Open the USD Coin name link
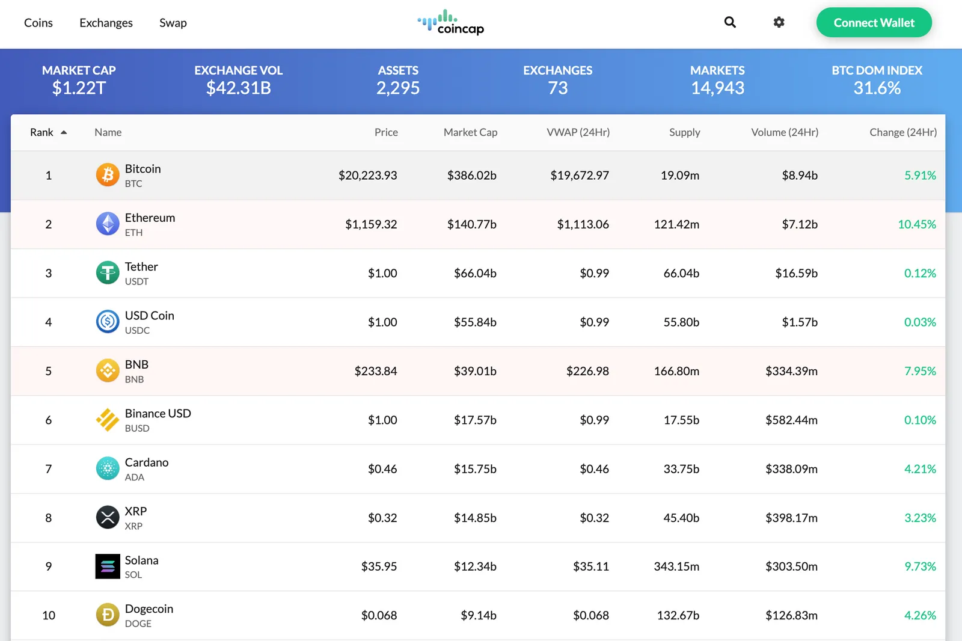This screenshot has width=962, height=641. [x=149, y=316]
